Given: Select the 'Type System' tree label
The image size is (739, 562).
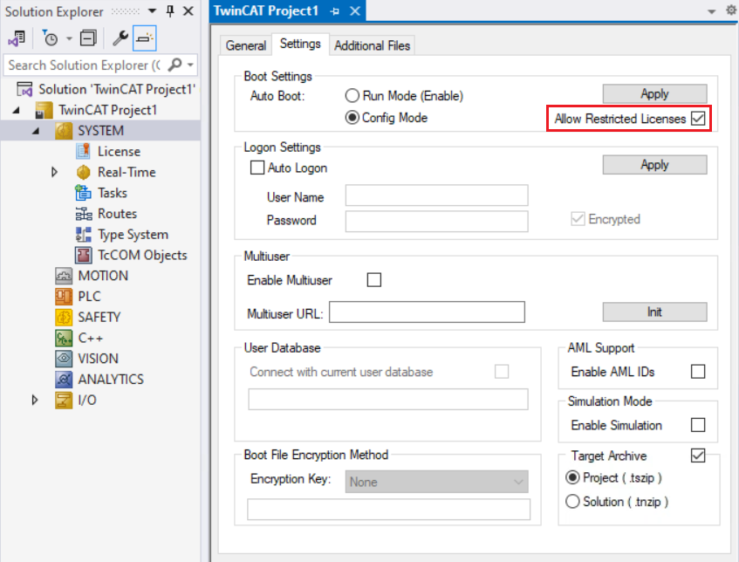Looking at the screenshot, I should tap(133, 235).
